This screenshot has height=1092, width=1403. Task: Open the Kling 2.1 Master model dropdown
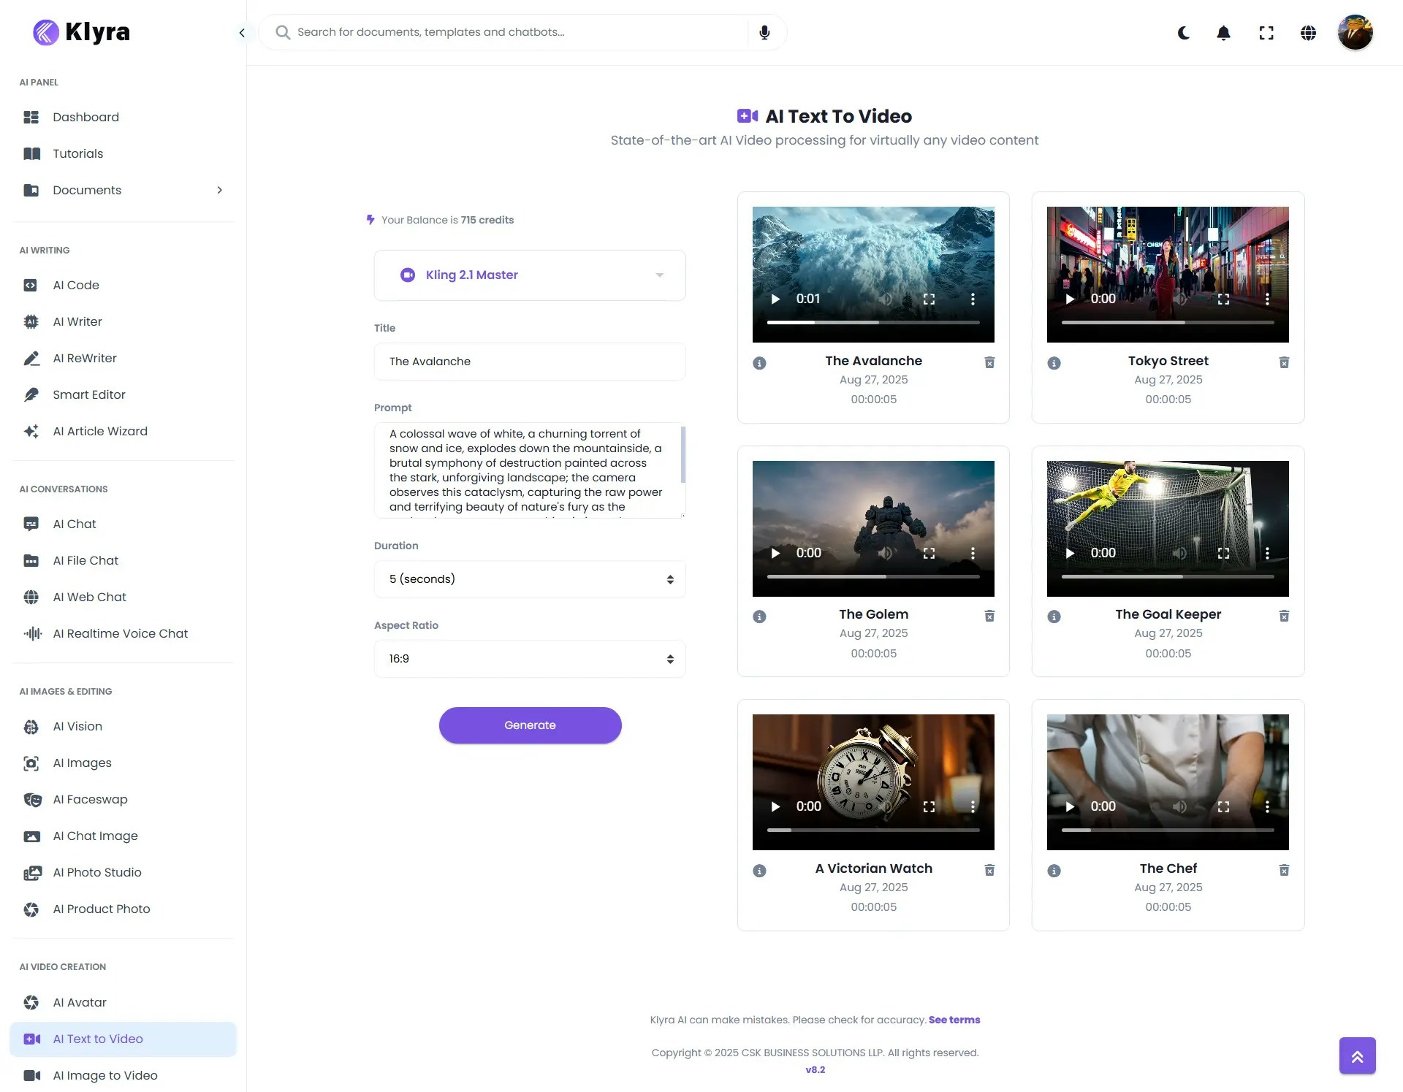point(530,275)
